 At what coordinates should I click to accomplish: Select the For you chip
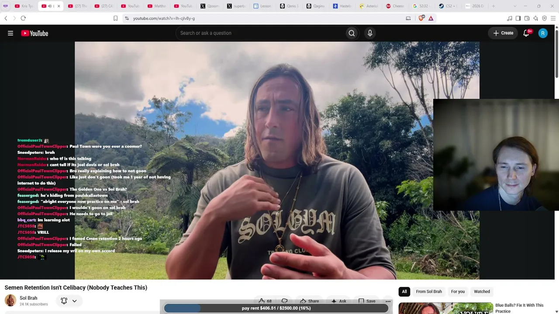click(x=458, y=291)
